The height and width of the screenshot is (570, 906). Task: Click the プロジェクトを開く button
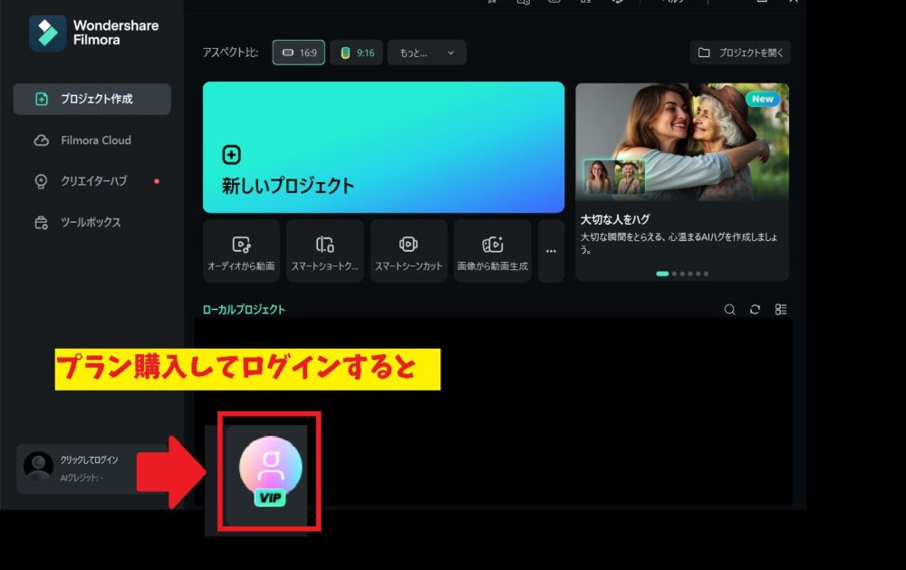[x=740, y=53]
